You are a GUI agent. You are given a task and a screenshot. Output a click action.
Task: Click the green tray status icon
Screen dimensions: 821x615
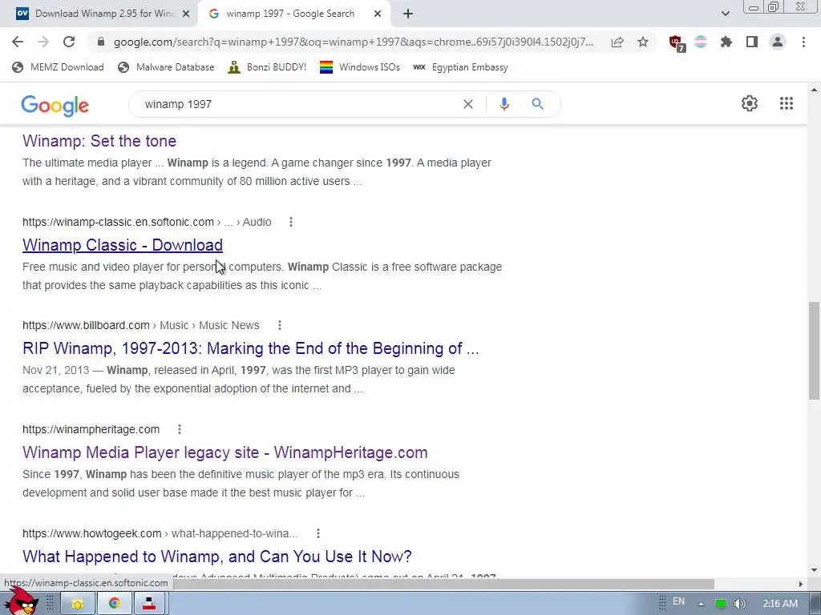(721, 604)
